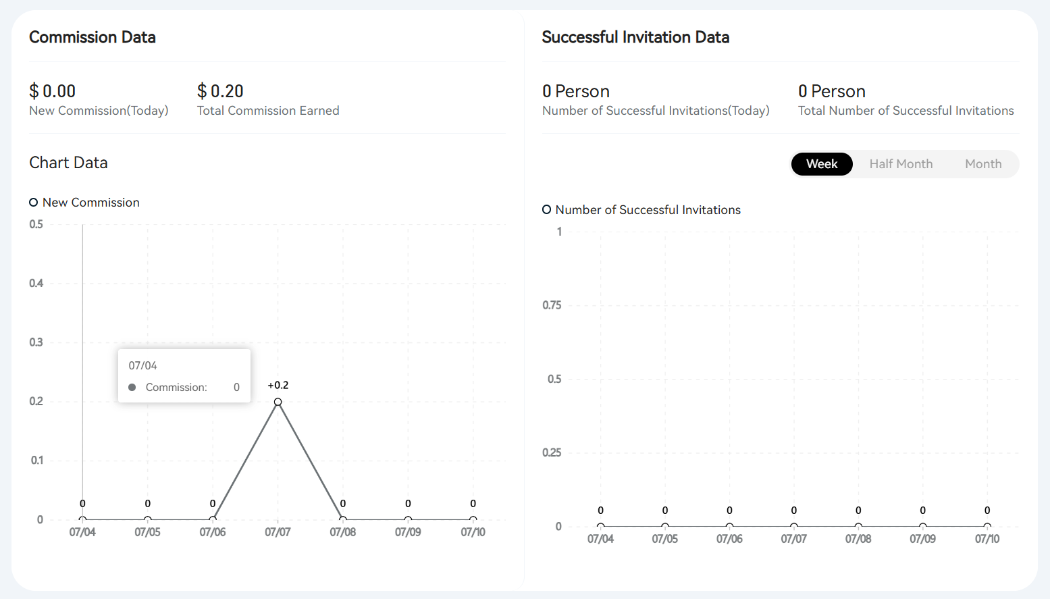Screen dimensions: 1050x599
Task: Click the 07/10 commission data point
Action: (473, 519)
